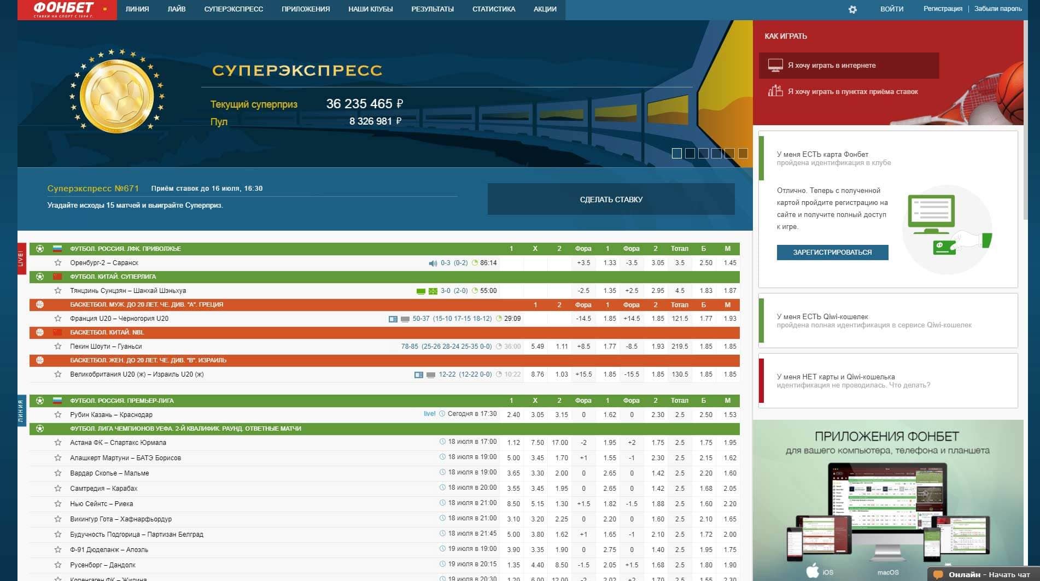This screenshot has width=1040, height=581.
Task: Favorite the Русенборг – Дандолк match
Action: 58,565
